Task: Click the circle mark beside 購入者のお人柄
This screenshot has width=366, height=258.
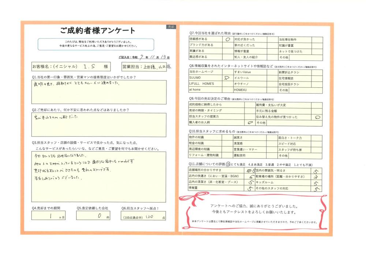Action: pos(250,123)
